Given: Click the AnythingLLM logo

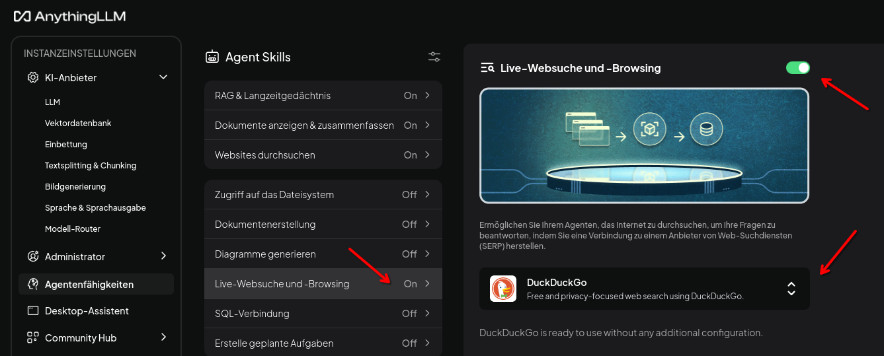Looking at the screenshot, I should click(x=69, y=17).
